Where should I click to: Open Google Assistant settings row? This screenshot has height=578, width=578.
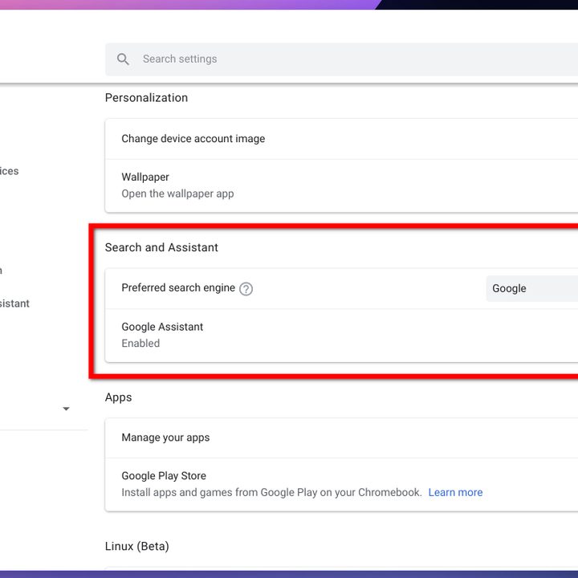[x=341, y=336]
